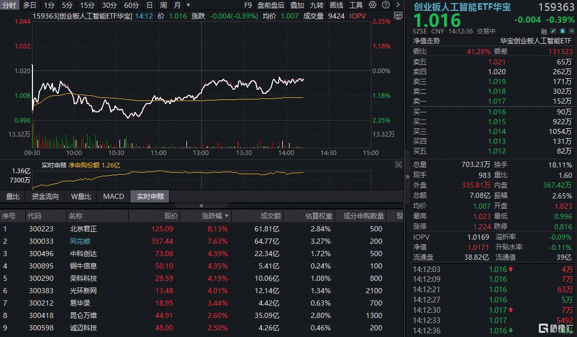
Task: Select the 中科创达 row
Action: tap(201, 254)
